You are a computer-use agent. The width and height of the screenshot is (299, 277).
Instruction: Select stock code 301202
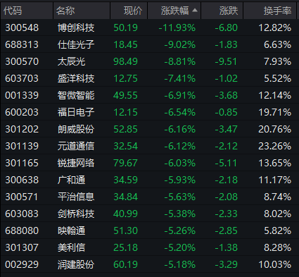click(22, 129)
